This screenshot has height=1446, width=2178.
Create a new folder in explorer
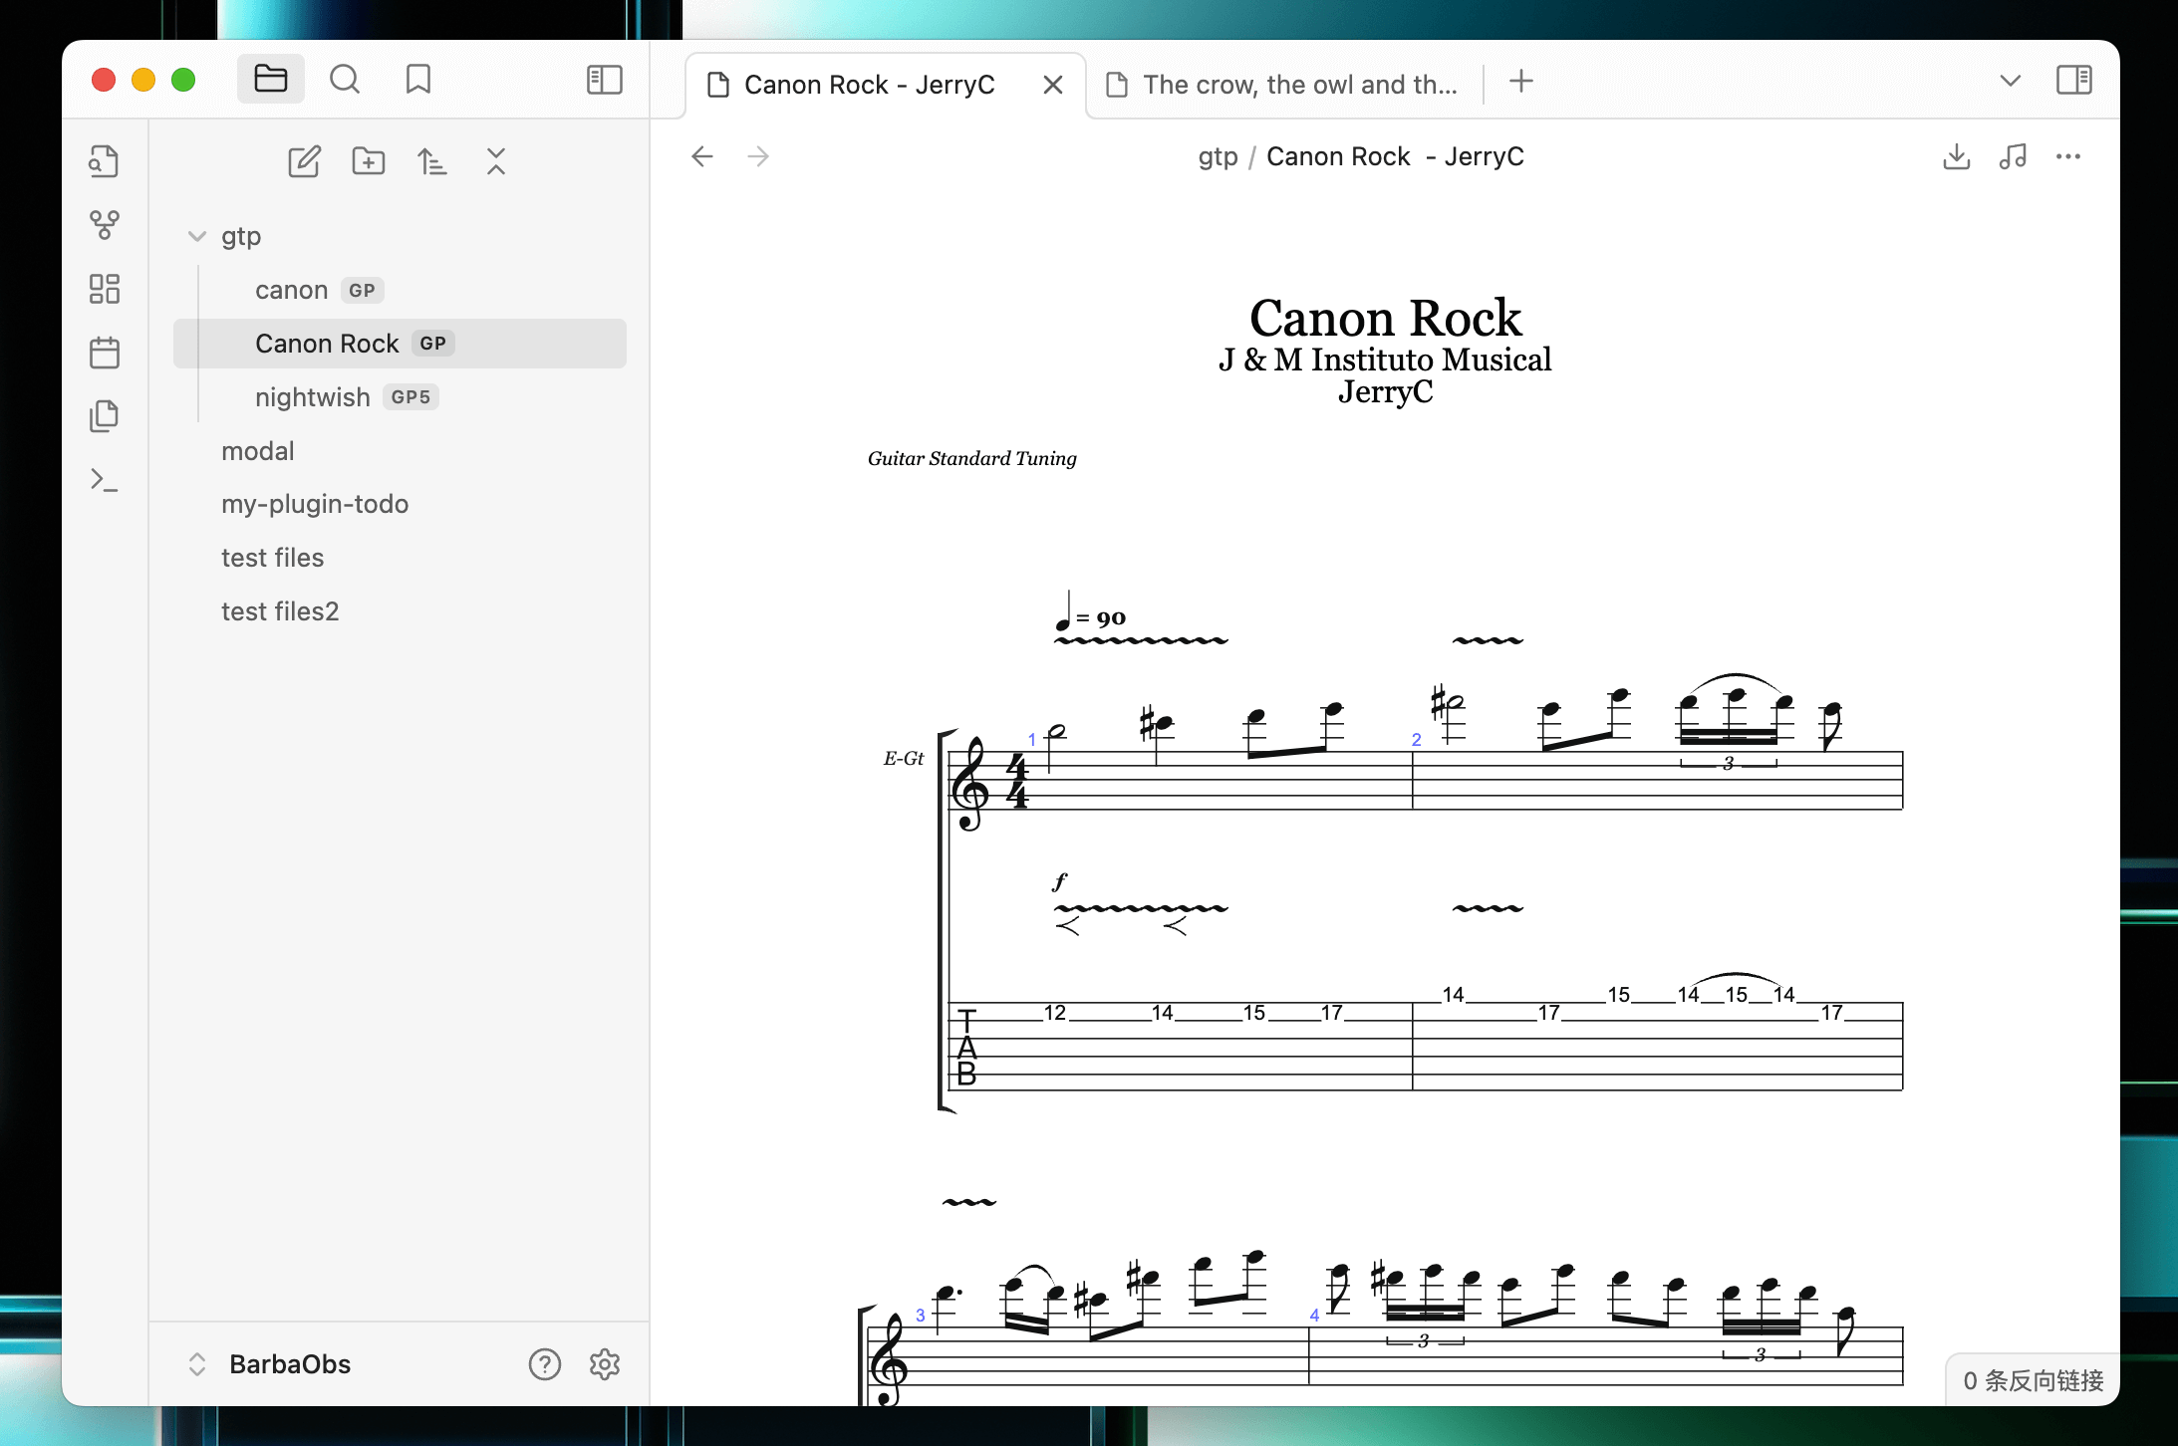[x=369, y=161]
